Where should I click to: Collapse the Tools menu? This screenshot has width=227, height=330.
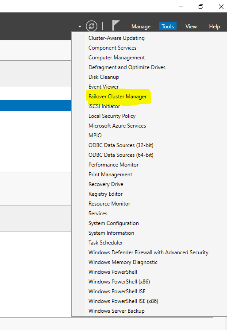[168, 27]
